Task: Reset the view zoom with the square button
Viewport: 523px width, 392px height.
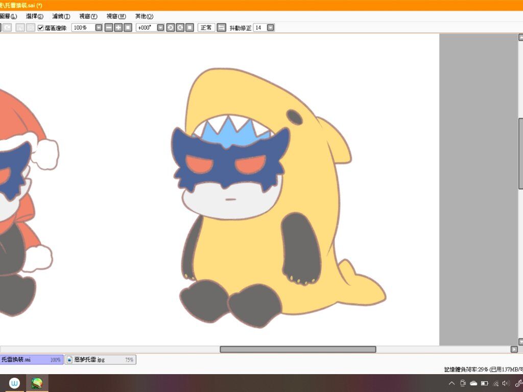Action: point(128,28)
